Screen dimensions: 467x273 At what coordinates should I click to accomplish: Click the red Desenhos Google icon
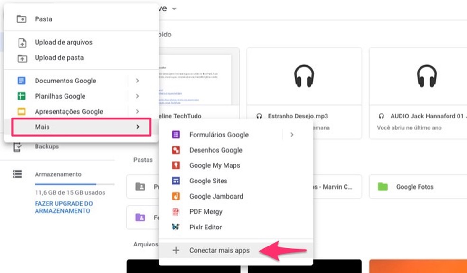[176, 150]
